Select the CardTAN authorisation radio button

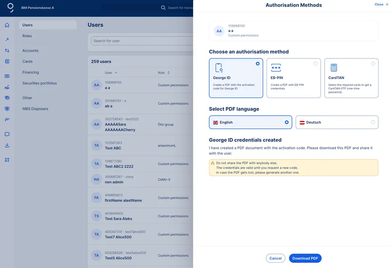point(373,63)
